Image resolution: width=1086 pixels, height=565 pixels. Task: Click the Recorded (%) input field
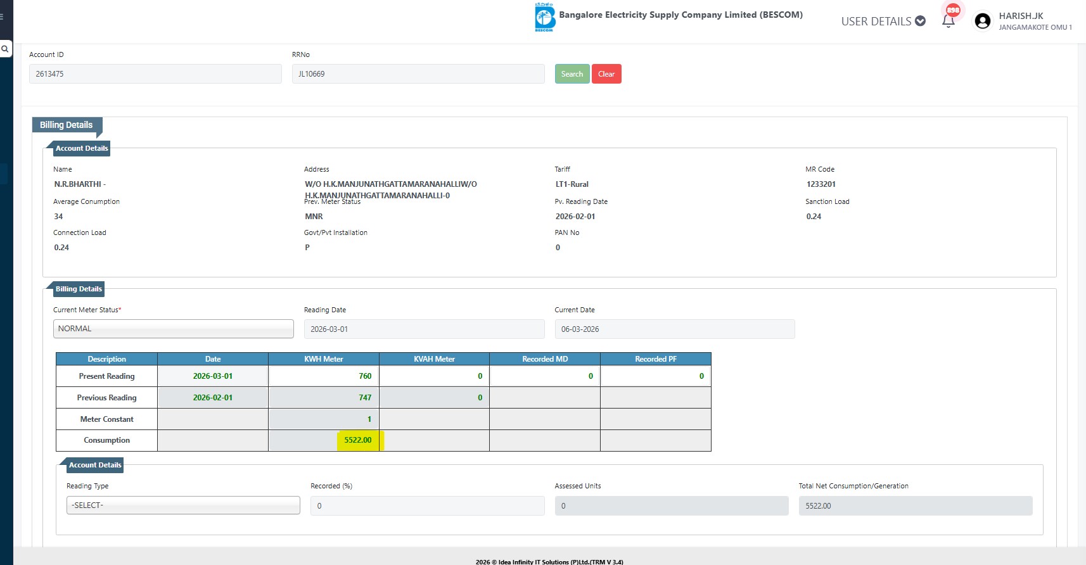tap(427, 506)
